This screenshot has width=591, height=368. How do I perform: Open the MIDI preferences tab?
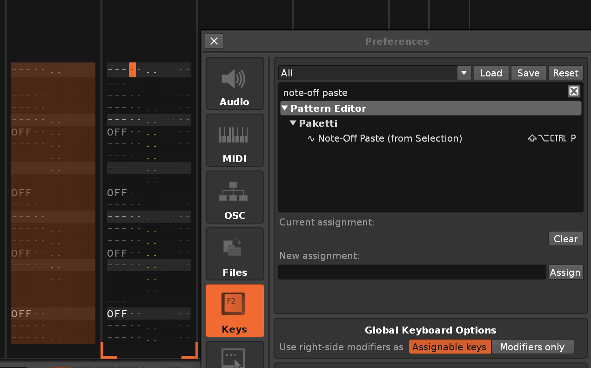(x=235, y=141)
